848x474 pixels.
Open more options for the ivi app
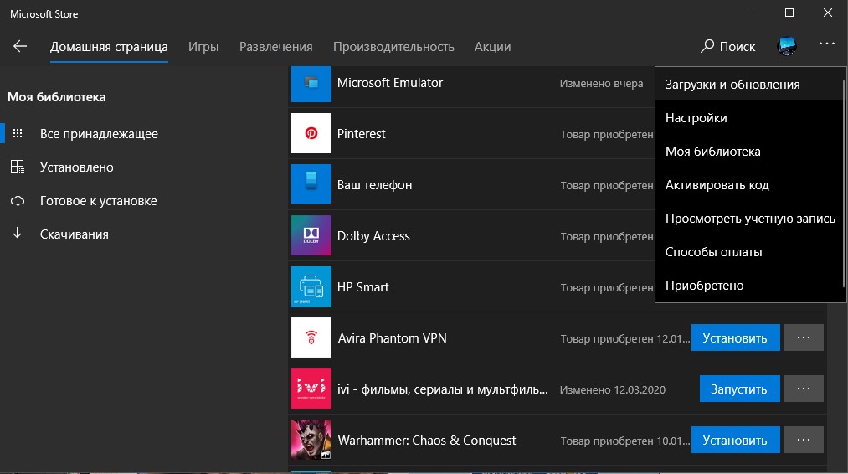[804, 389]
